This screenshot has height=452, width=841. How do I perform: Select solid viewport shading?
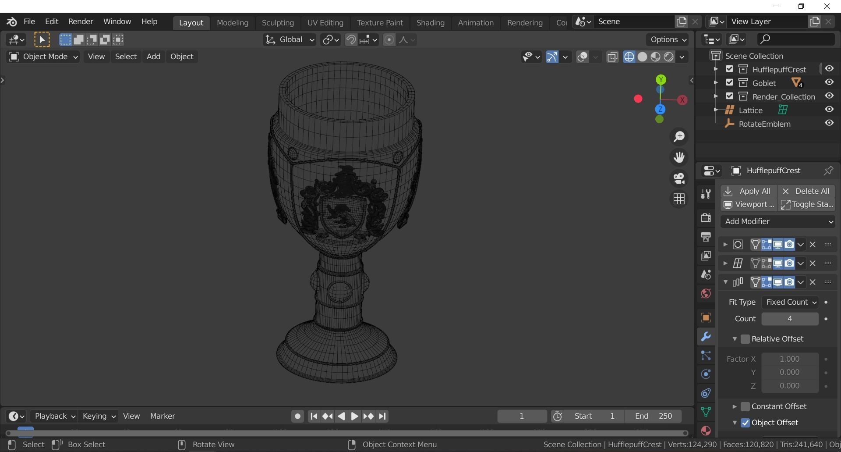pos(642,57)
